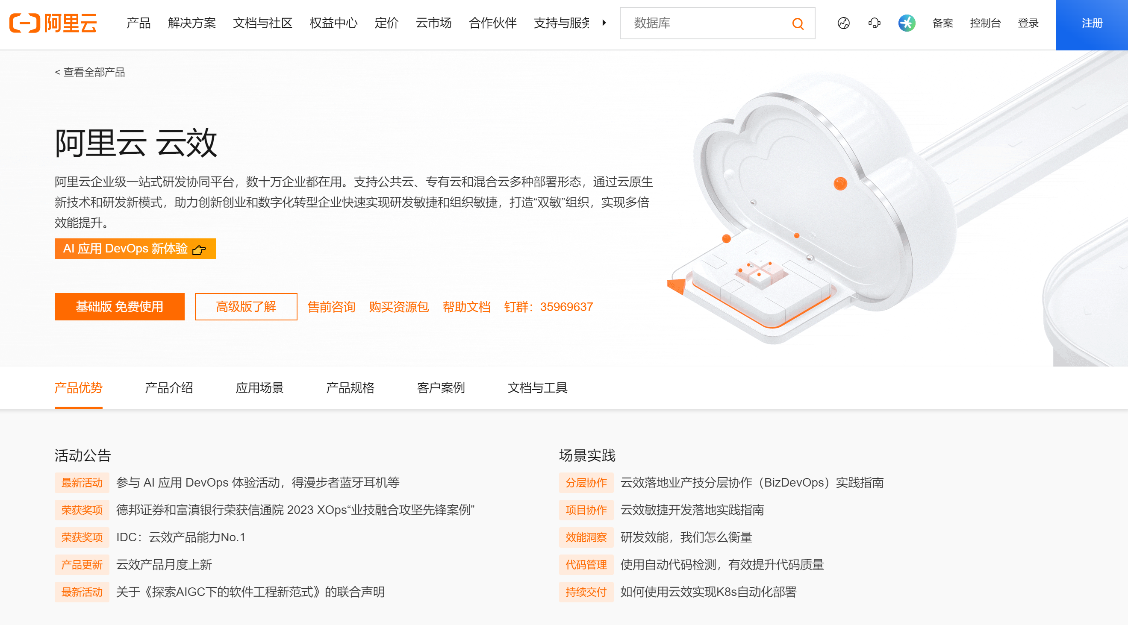Click the pointing hand icon on AI banner

click(199, 249)
